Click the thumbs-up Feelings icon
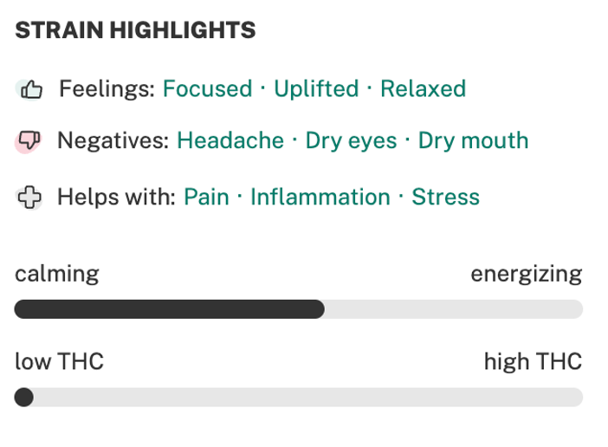The image size is (608, 447). pyautogui.click(x=29, y=89)
